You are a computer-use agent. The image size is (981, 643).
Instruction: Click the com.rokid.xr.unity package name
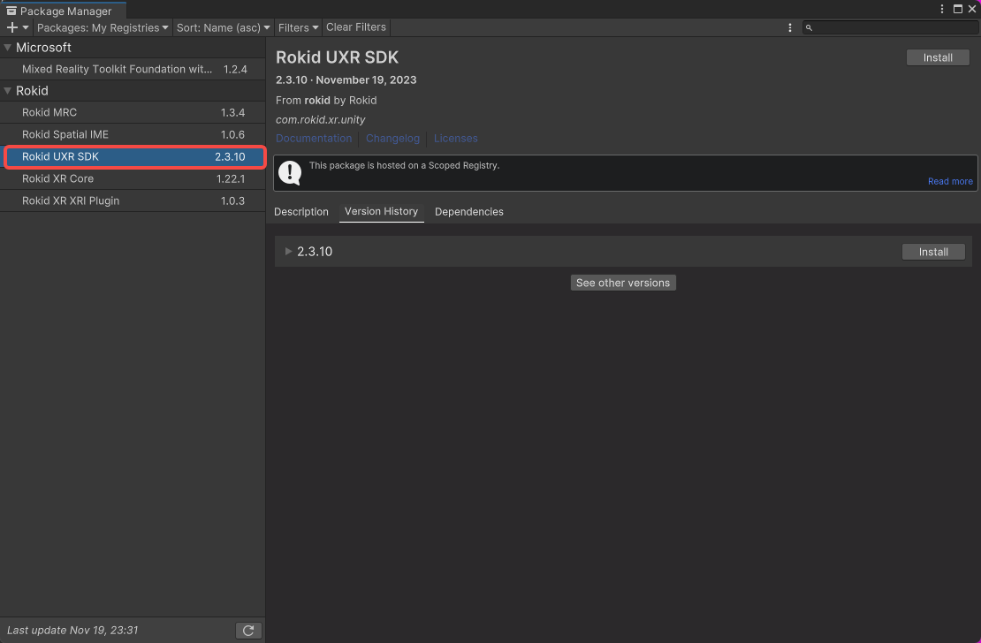[x=320, y=119]
